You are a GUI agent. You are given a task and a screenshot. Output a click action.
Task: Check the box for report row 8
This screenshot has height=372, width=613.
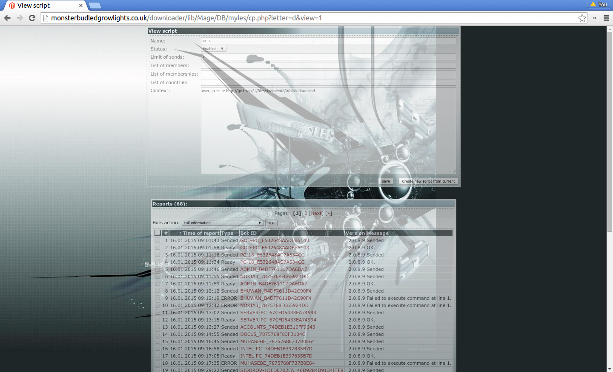point(158,291)
